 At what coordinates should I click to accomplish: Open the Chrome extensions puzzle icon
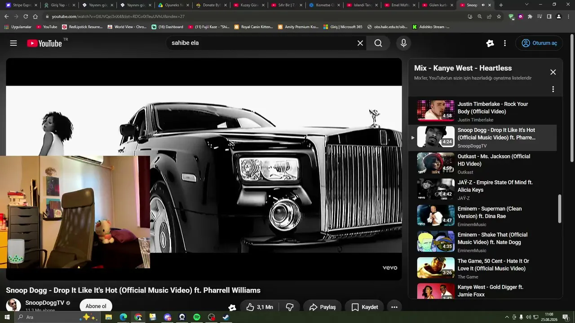[x=530, y=17]
